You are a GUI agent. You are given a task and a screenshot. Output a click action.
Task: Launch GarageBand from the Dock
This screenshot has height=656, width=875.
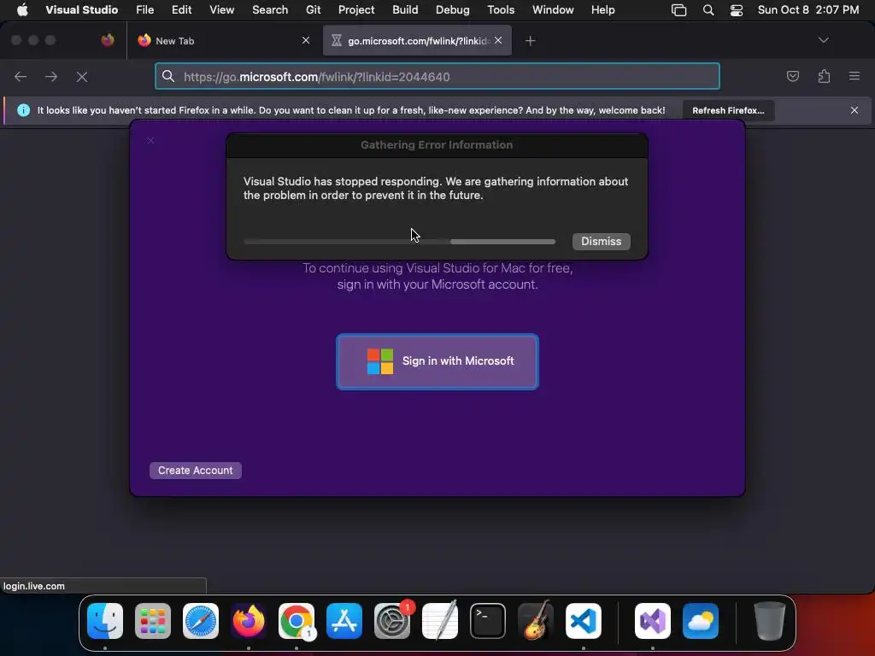[x=536, y=621]
